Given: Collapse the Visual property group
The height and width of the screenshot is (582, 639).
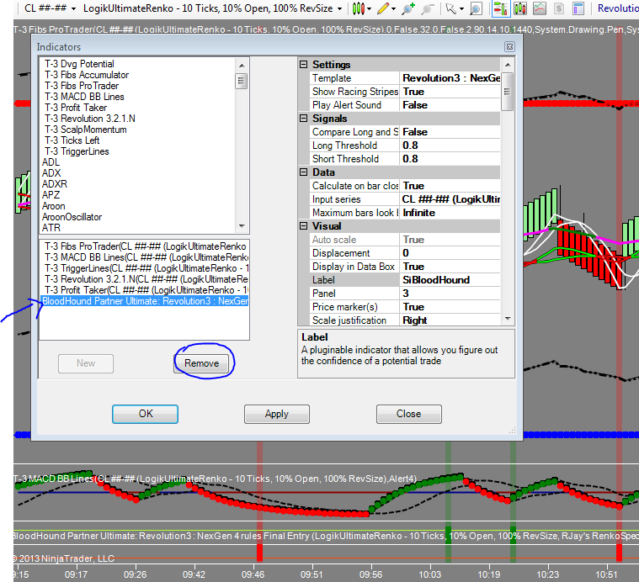Looking at the screenshot, I should [304, 226].
